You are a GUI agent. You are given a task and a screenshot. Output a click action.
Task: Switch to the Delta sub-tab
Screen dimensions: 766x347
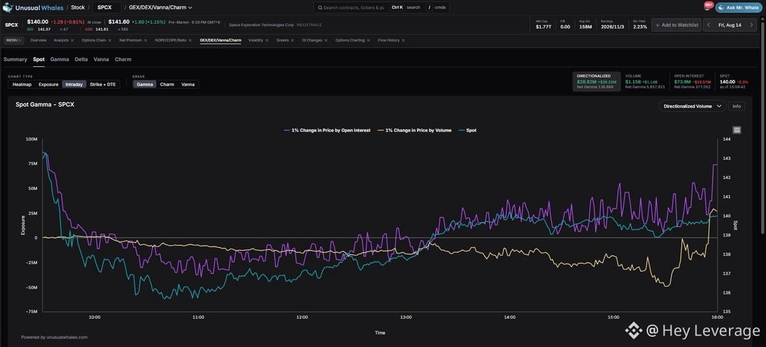81,59
